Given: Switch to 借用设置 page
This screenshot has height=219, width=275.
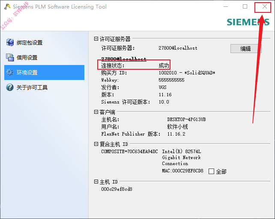Looking at the screenshot, I should point(44,57).
